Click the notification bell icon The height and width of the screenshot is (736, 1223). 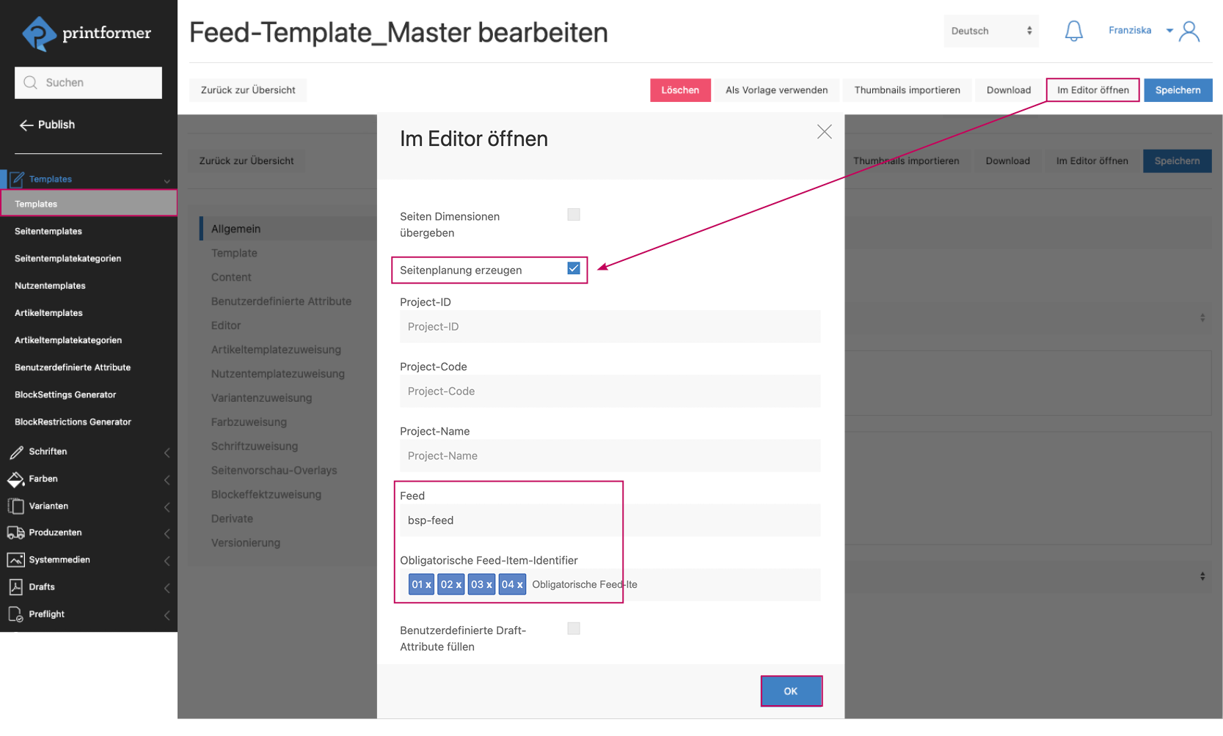1073,31
